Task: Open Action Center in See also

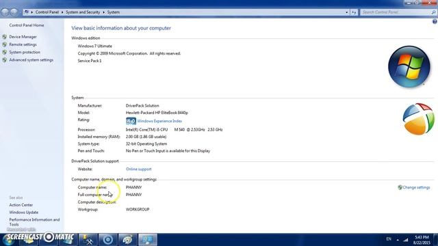Action: (21, 205)
